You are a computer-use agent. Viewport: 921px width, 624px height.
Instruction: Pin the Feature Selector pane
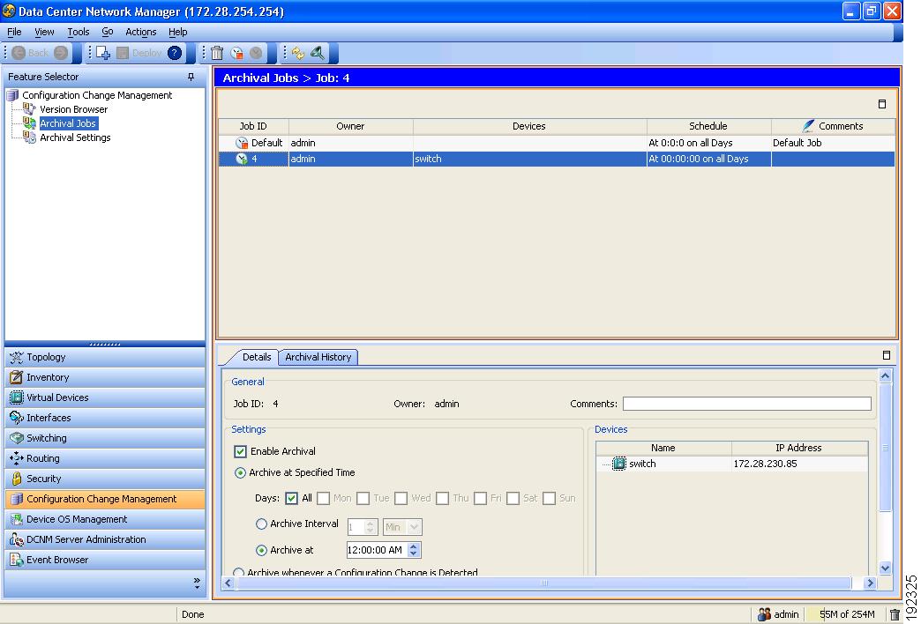(191, 77)
